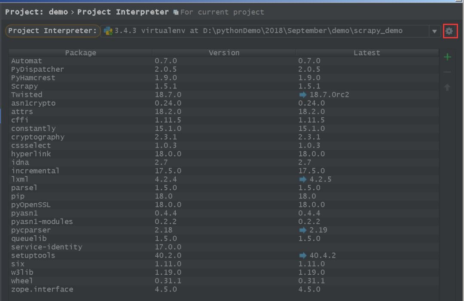Select the incremental package row
Viewport: 464px width, 301px height.
pos(224,171)
